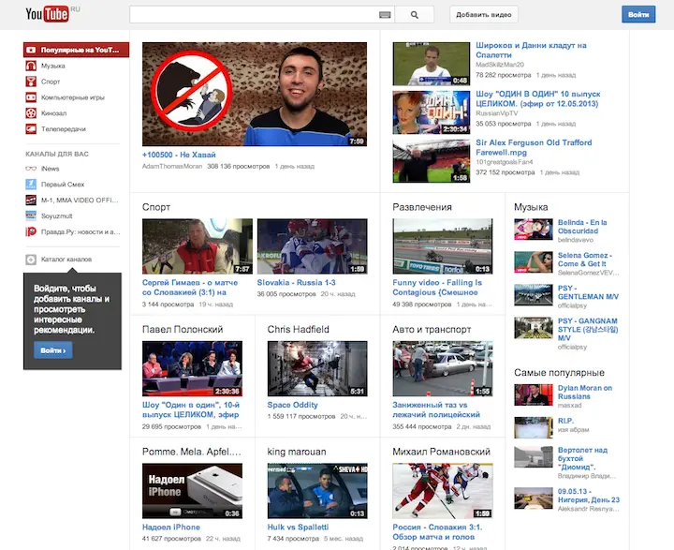Open the Заниженный таз video thumbnail
Viewport: 674px width, 550px height.
(442, 368)
